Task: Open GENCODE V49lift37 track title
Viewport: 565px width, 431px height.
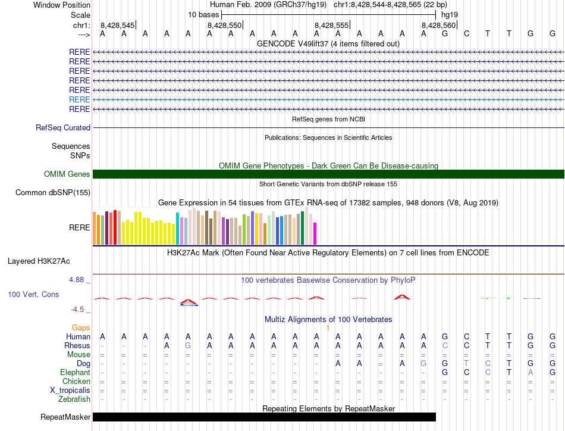Action: (x=328, y=43)
